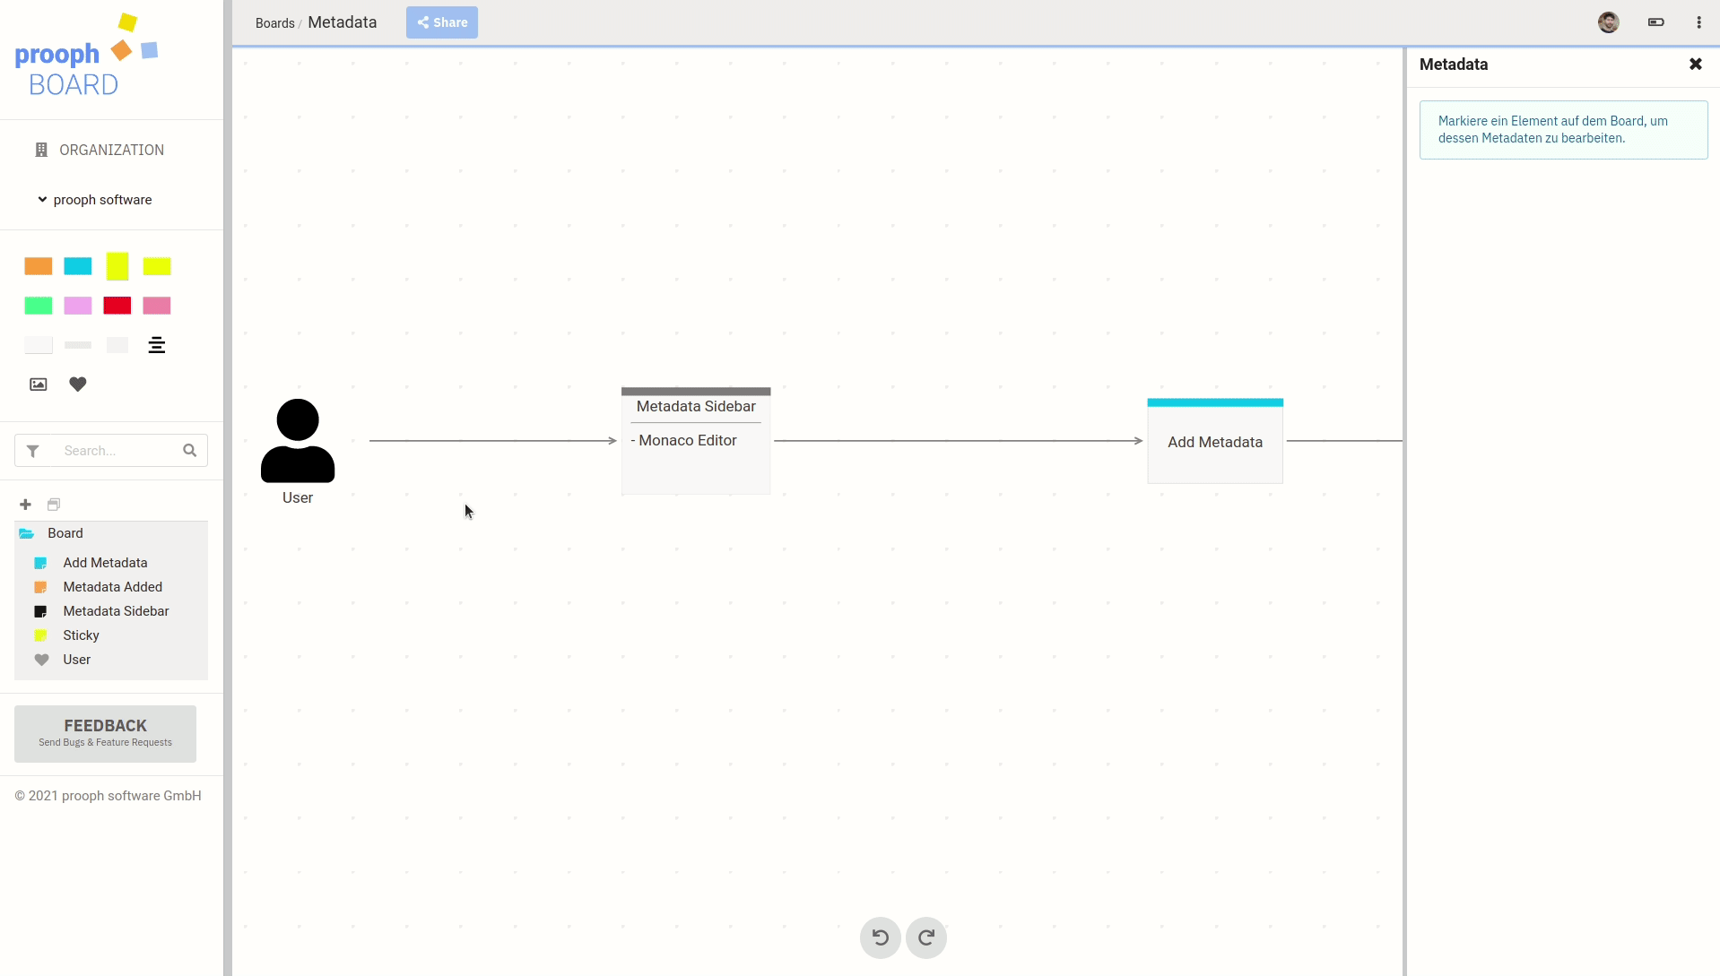Screen dimensions: 1720x976
Task: Select the orange sticky note swatch
Action: 39,266
